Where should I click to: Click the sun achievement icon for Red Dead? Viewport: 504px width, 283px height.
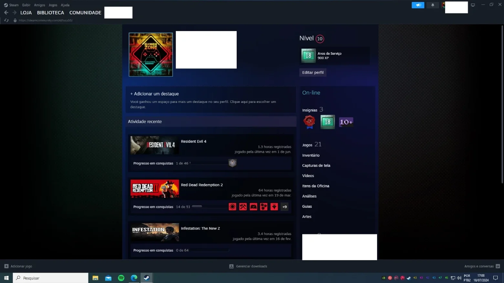pyautogui.click(x=232, y=207)
